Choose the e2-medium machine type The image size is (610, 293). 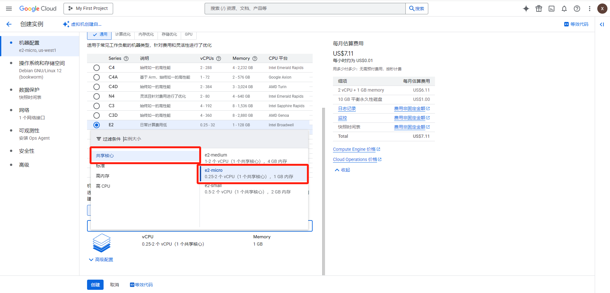point(254,158)
